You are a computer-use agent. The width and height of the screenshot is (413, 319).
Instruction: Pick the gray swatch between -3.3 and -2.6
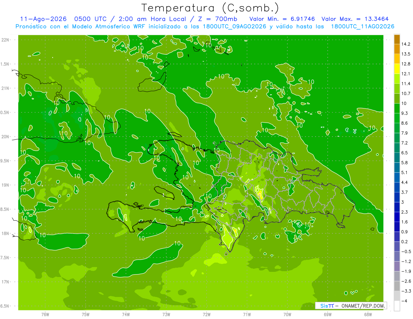coord(397,286)
